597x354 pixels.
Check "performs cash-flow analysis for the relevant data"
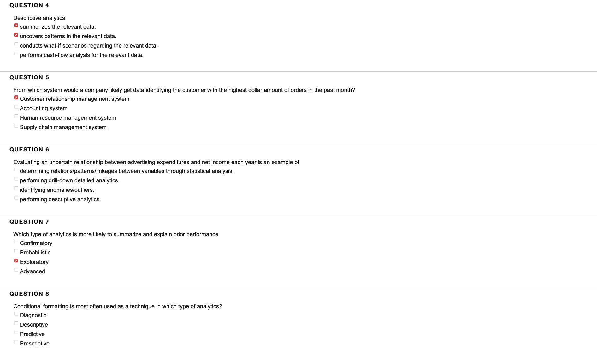click(x=16, y=53)
